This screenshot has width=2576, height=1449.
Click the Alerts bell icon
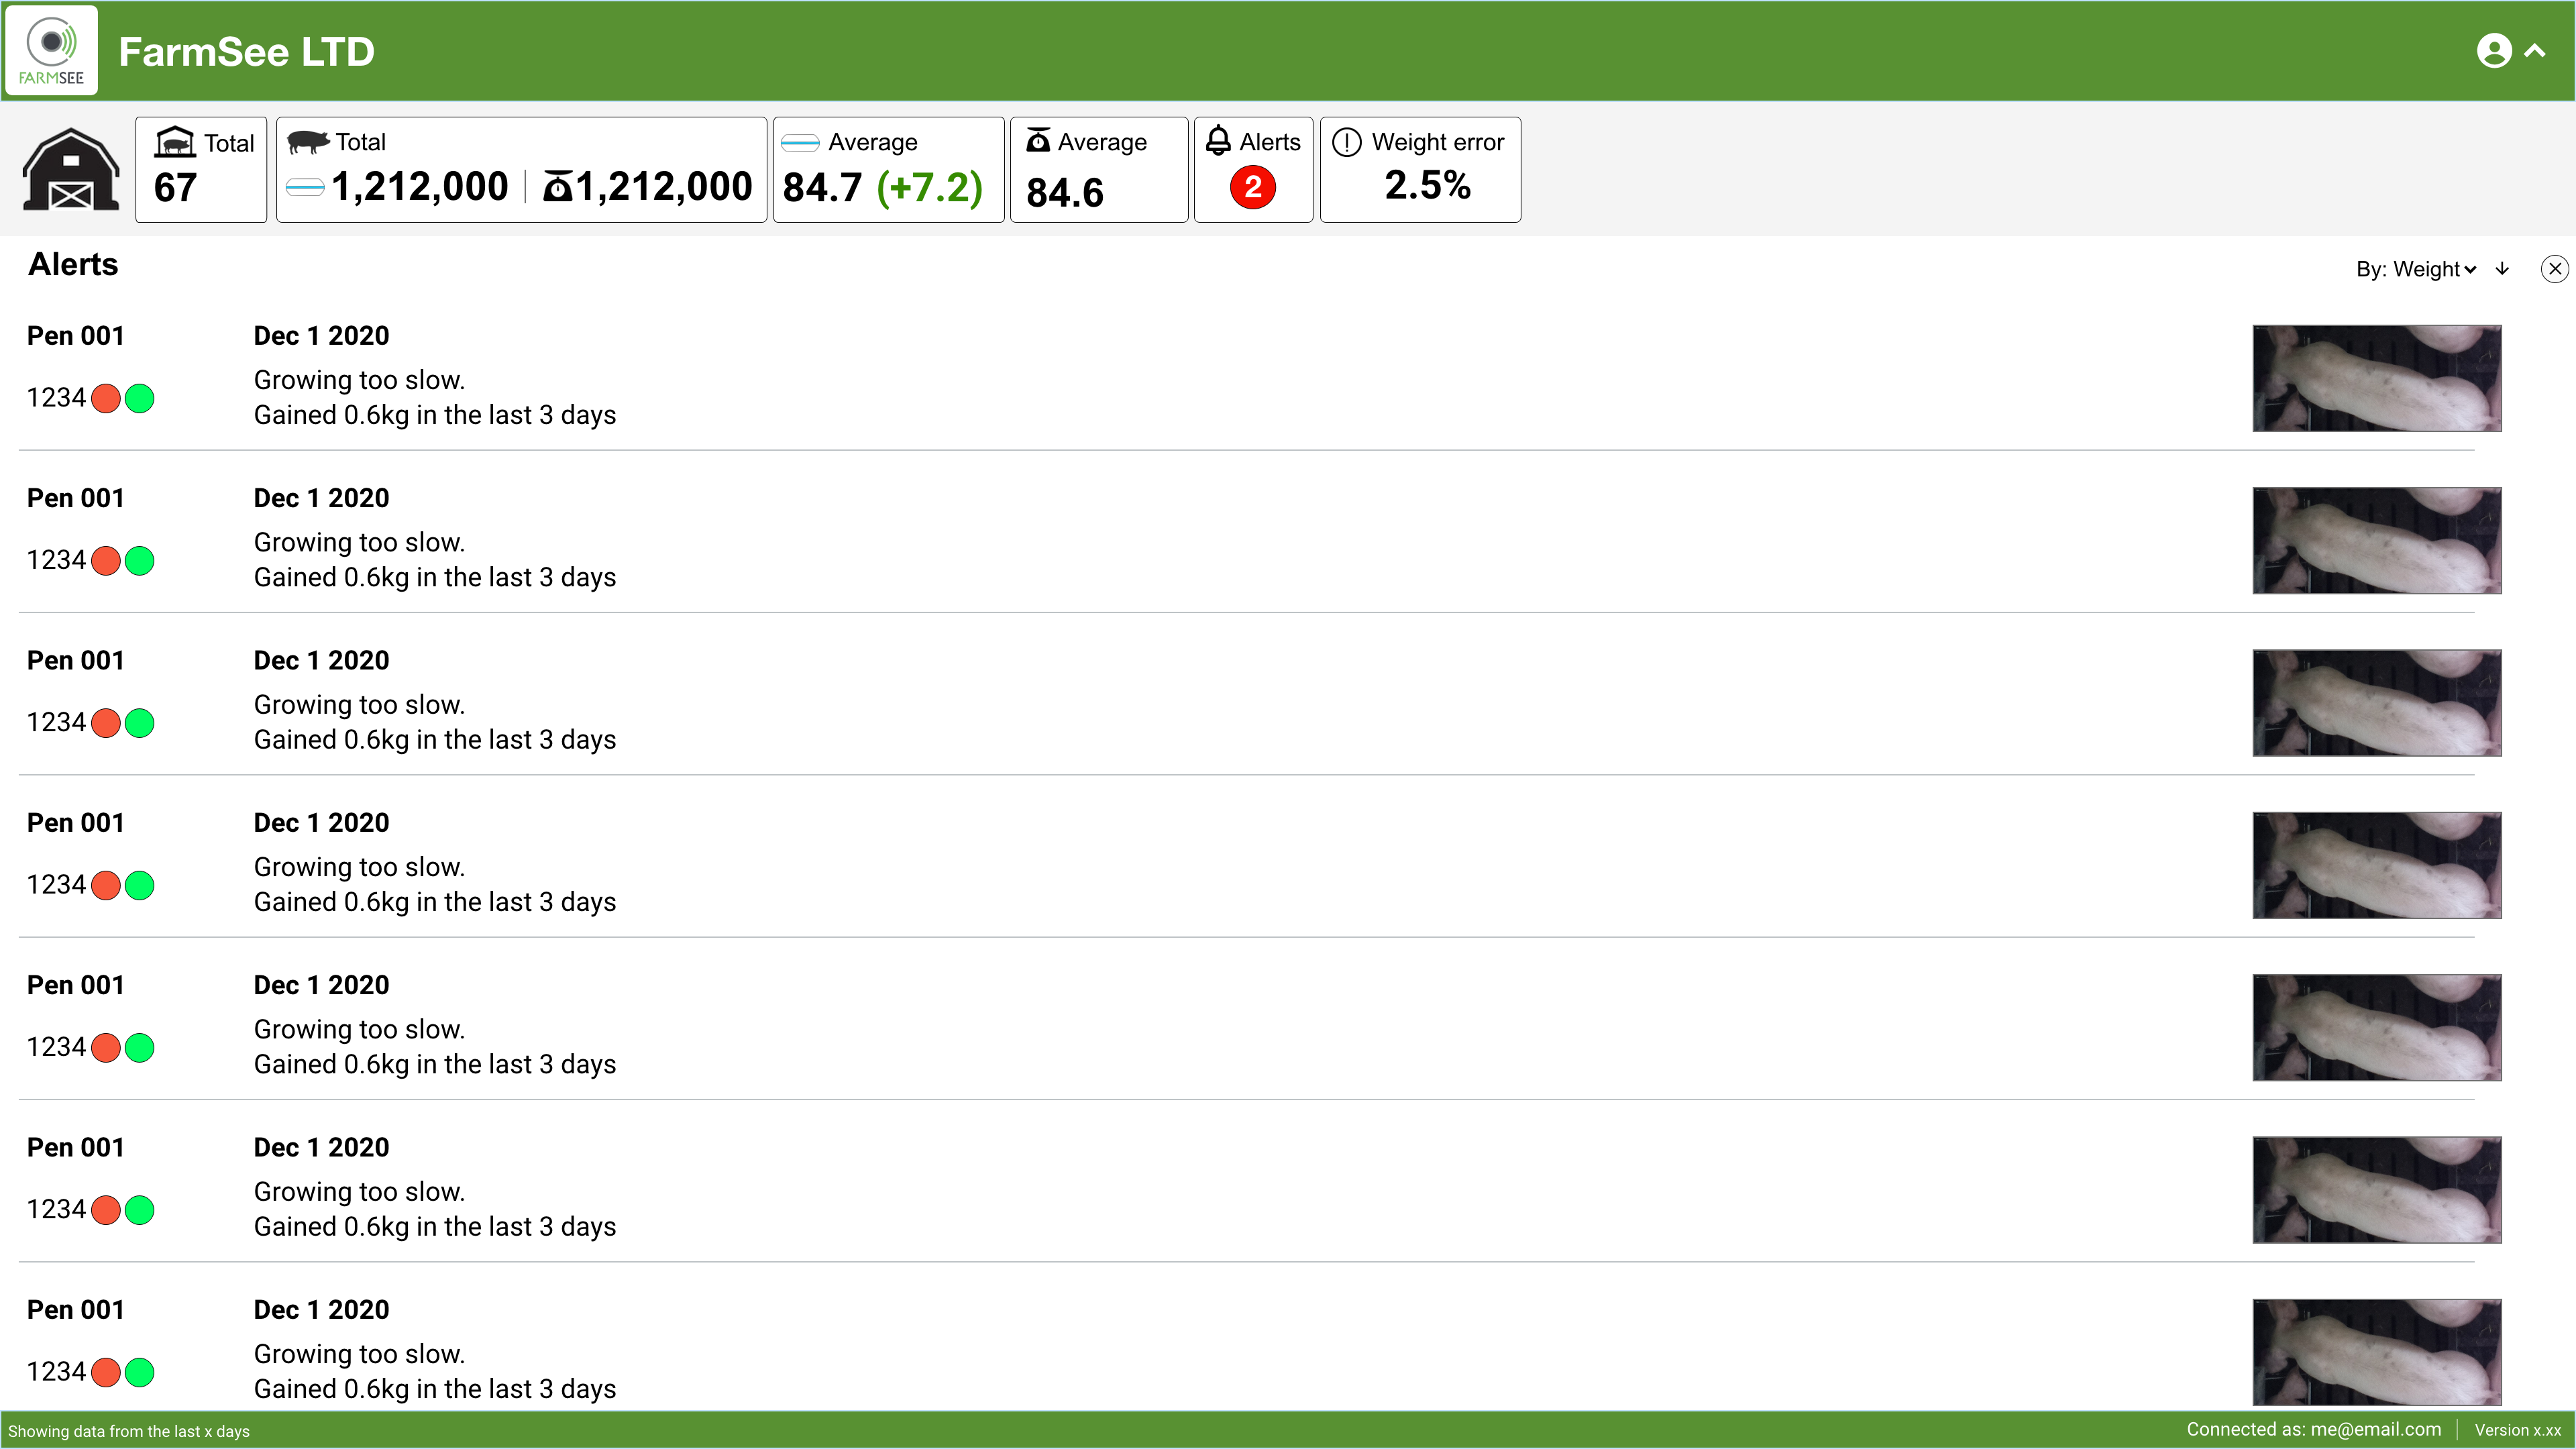pyautogui.click(x=1218, y=140)
